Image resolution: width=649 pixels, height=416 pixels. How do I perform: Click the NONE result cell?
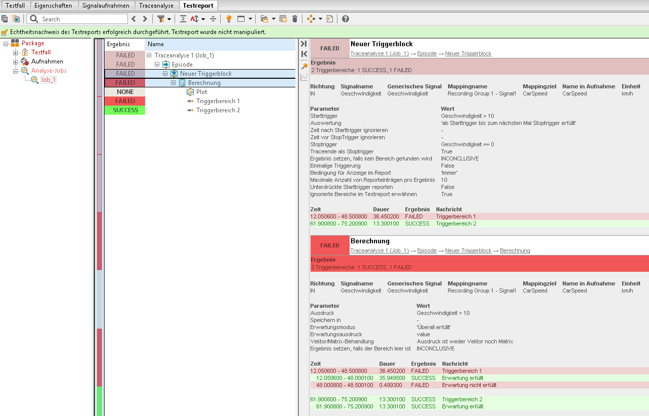tap(125, 92)
